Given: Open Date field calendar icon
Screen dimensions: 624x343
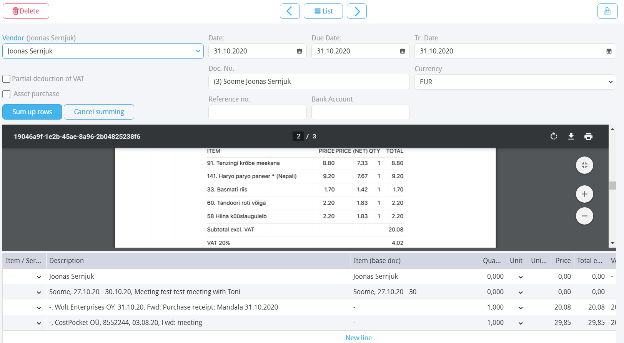Looking at the screenshot, I should (300, 51).
